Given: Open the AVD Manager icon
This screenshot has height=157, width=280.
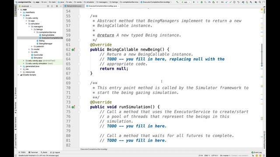Looking at the screenshot, I should [247, 2].
